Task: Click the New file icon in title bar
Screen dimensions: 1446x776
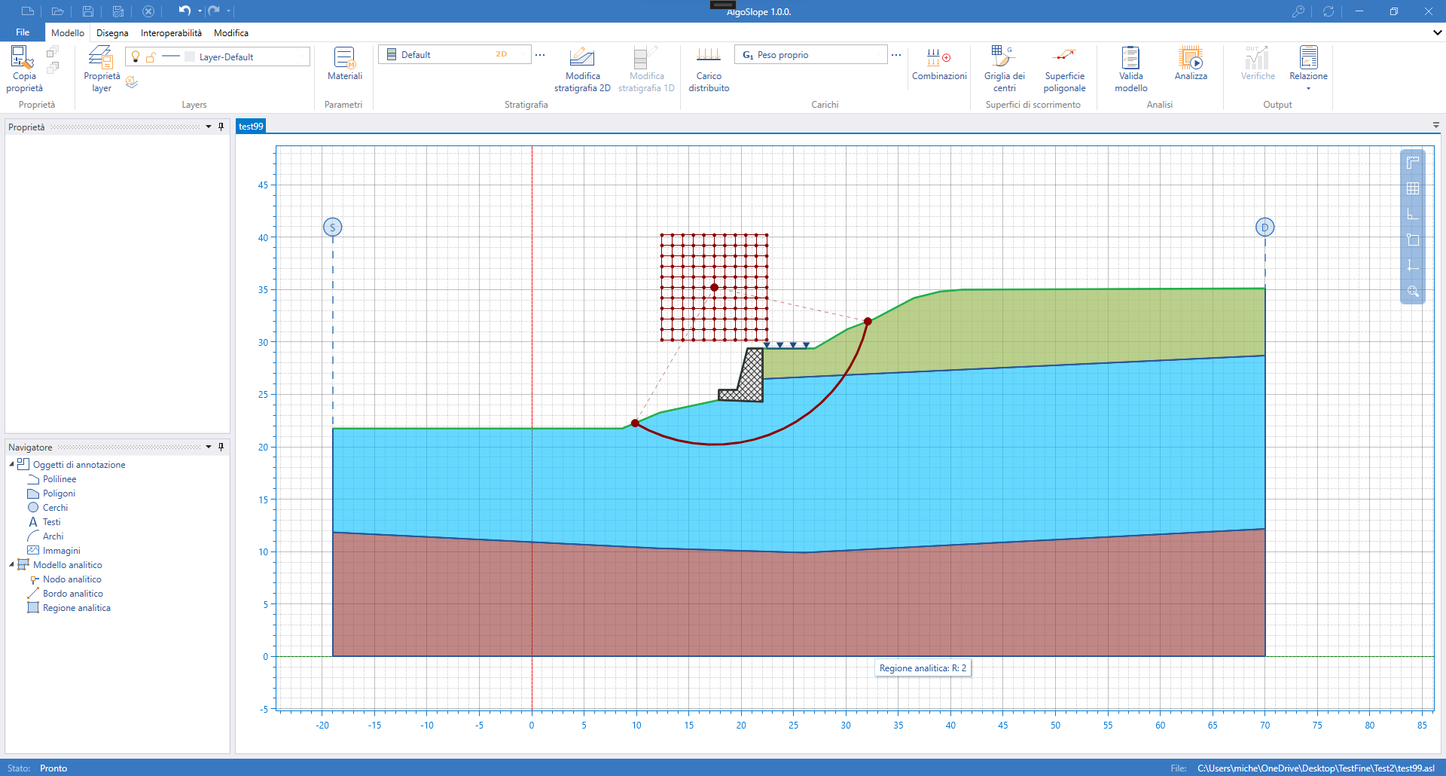Action: coord(28,11)
